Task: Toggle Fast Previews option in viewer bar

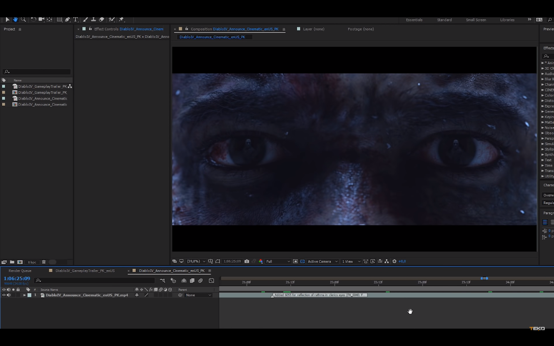Action: pyautogui.click(x=373, y=261)
